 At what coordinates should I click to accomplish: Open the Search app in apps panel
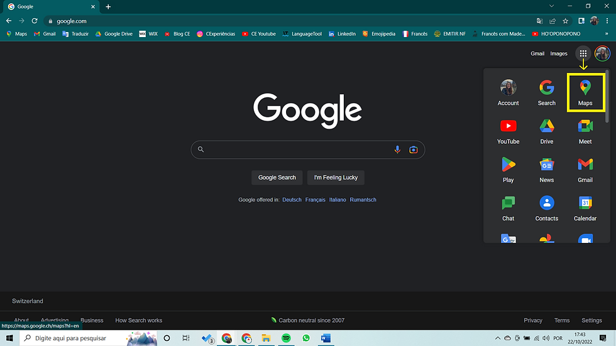pyautogui.click(x=546, y=92)
